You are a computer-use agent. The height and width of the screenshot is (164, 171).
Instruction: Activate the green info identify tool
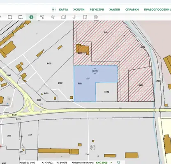31,17
